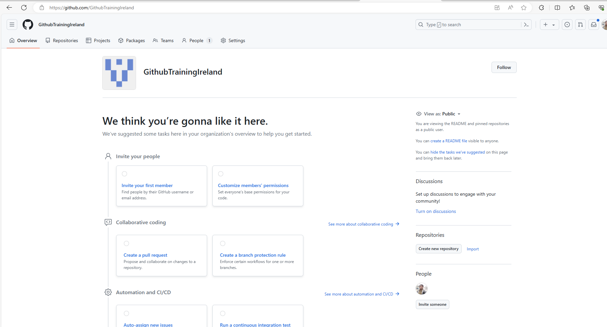Open the Projects tab
The width and height of the screenshot is (607, 327).
(98, 40)
